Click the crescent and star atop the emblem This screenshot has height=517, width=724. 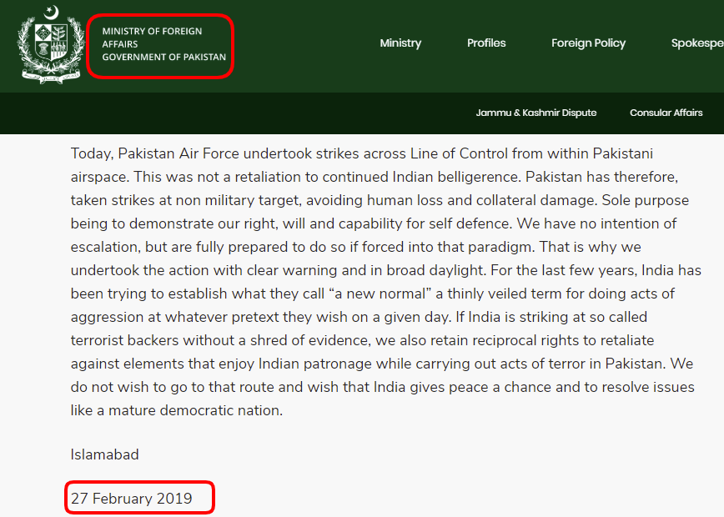tap(53, 13)
